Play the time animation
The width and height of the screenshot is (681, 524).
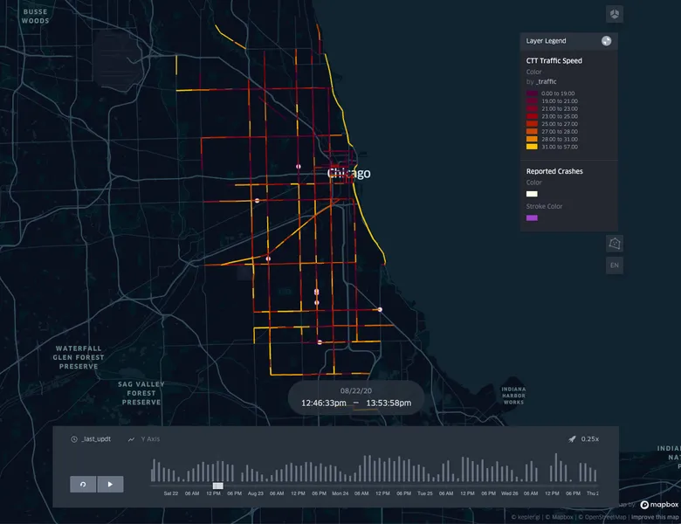(110, 484)
